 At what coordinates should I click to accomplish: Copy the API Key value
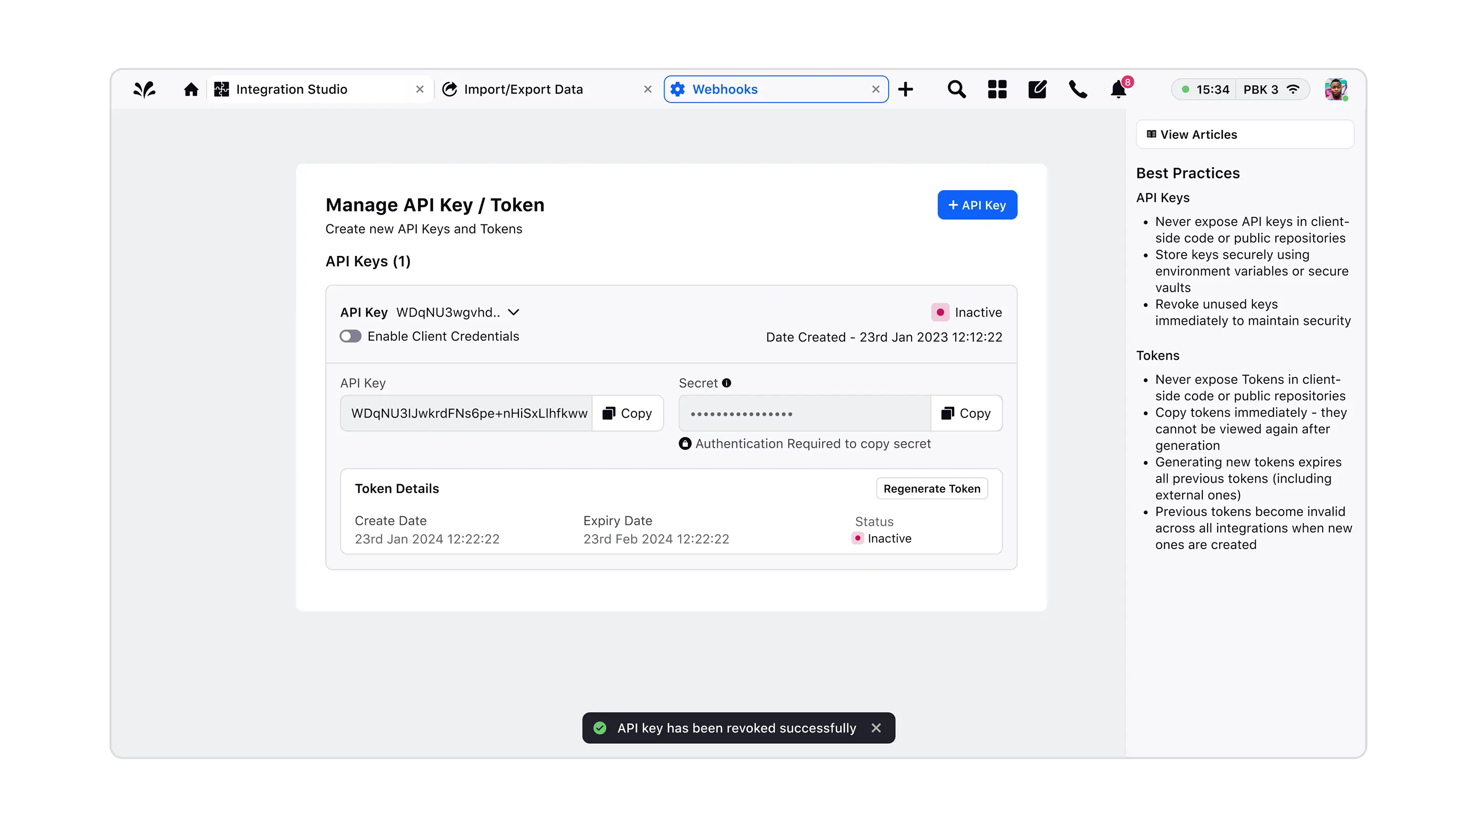(628, 413)
